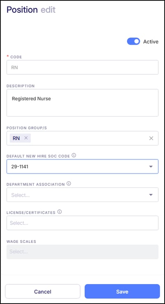
Task: Select the RN tag in Position Groups
Action: point(16,138)
